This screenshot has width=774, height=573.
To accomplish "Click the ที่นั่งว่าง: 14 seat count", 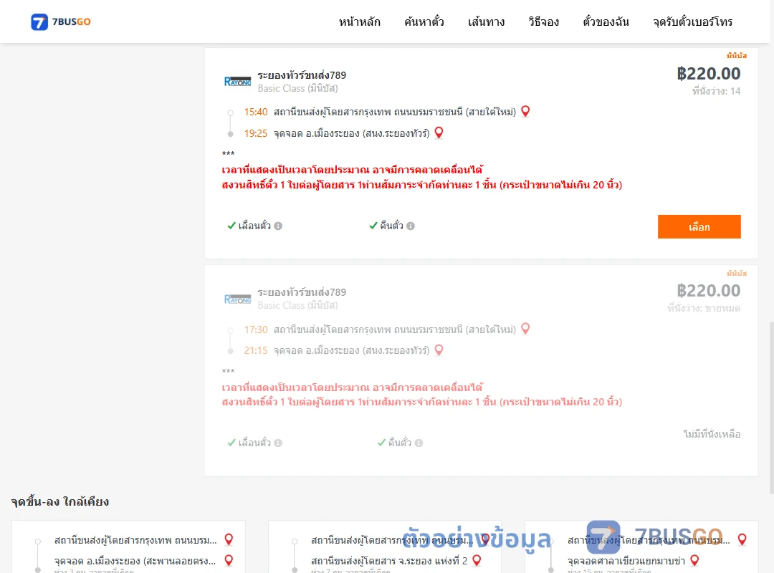I will coord(716,91).
